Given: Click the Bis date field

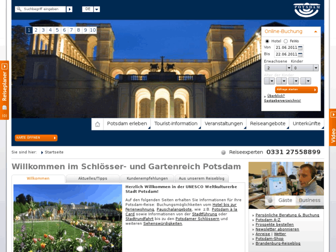Looking at the screenshot, I should [286, 55].
